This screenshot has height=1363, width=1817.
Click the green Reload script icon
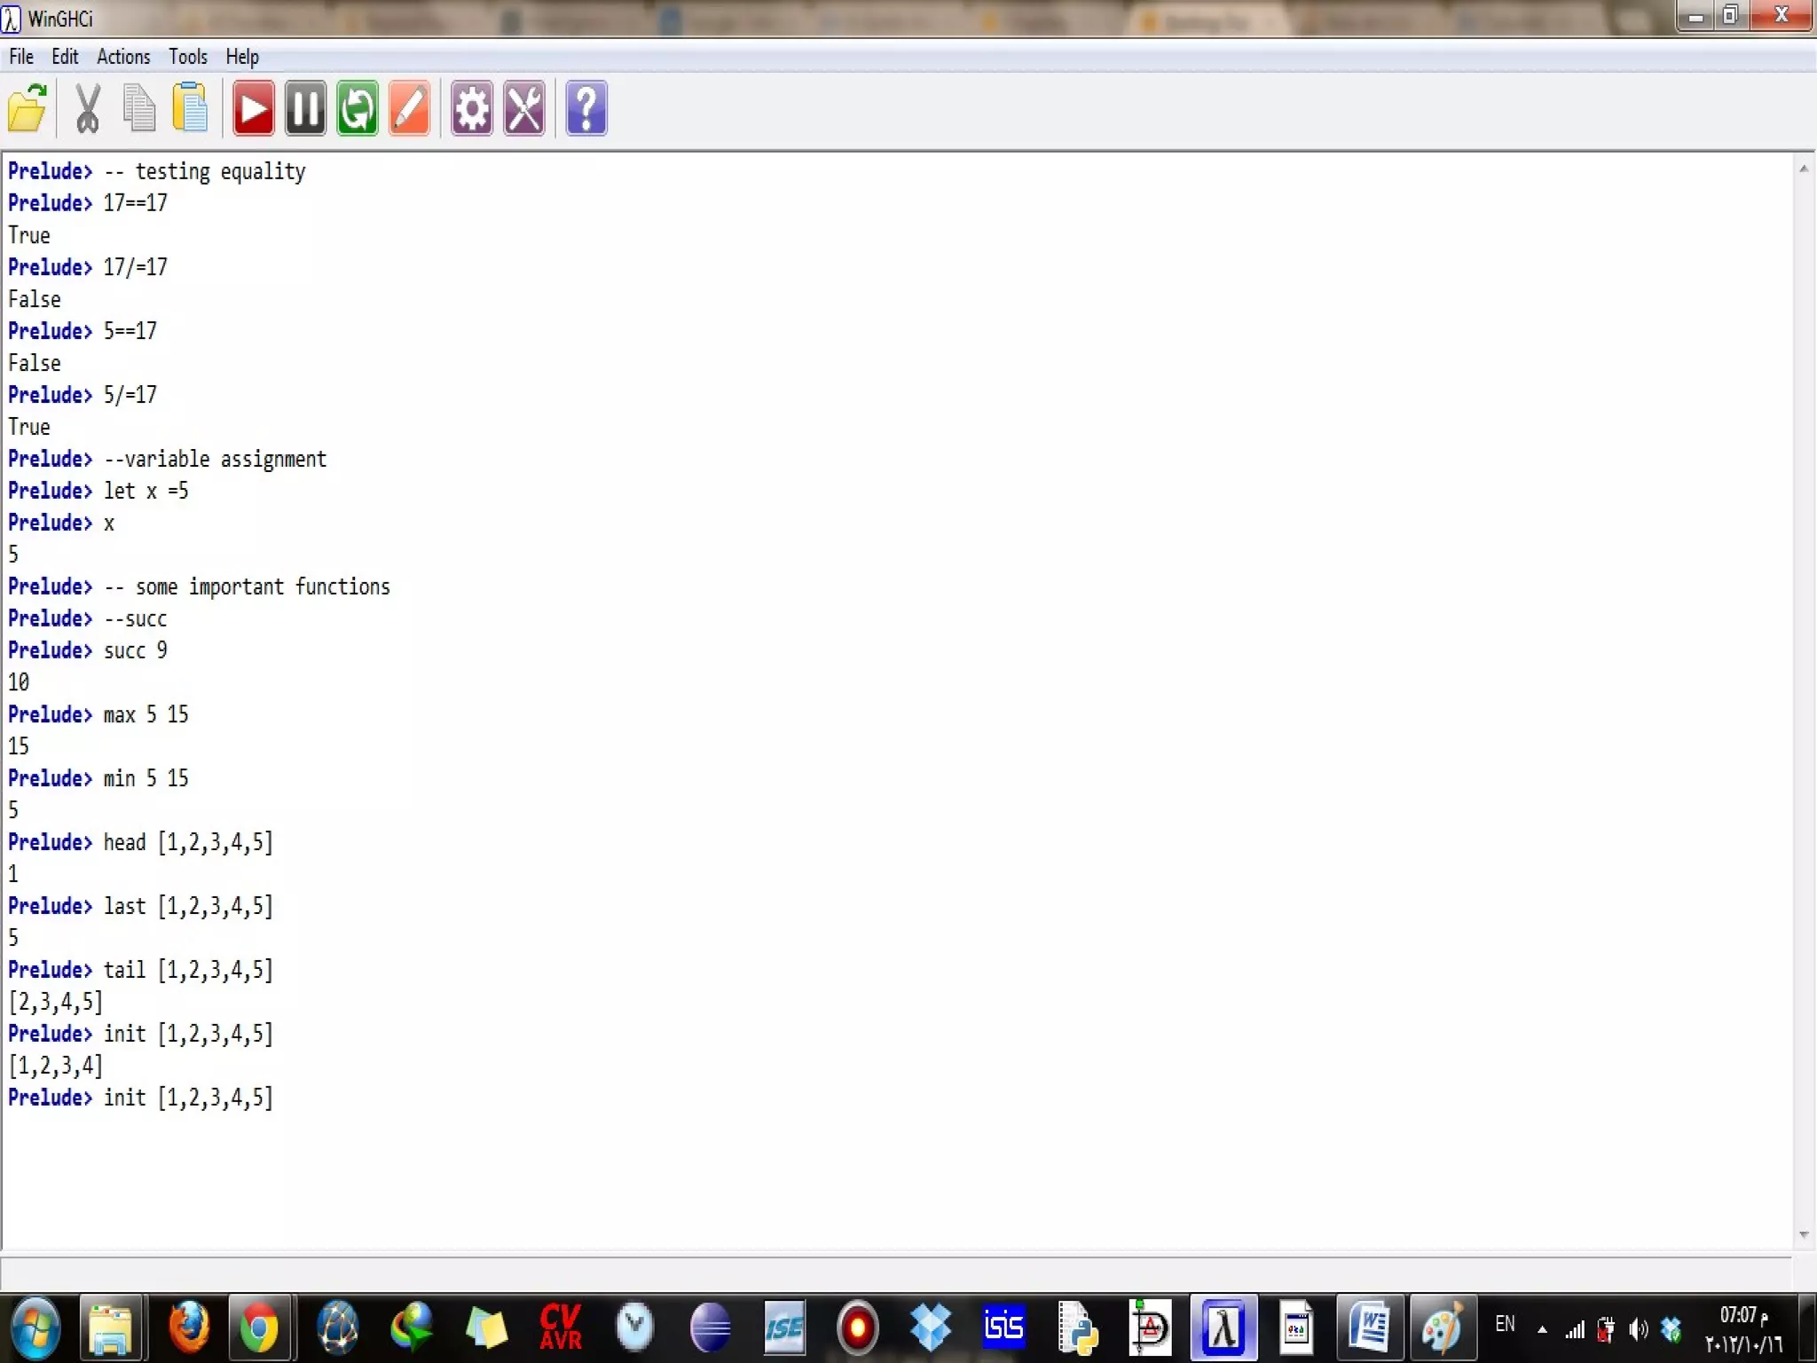(x=358, y=109)
